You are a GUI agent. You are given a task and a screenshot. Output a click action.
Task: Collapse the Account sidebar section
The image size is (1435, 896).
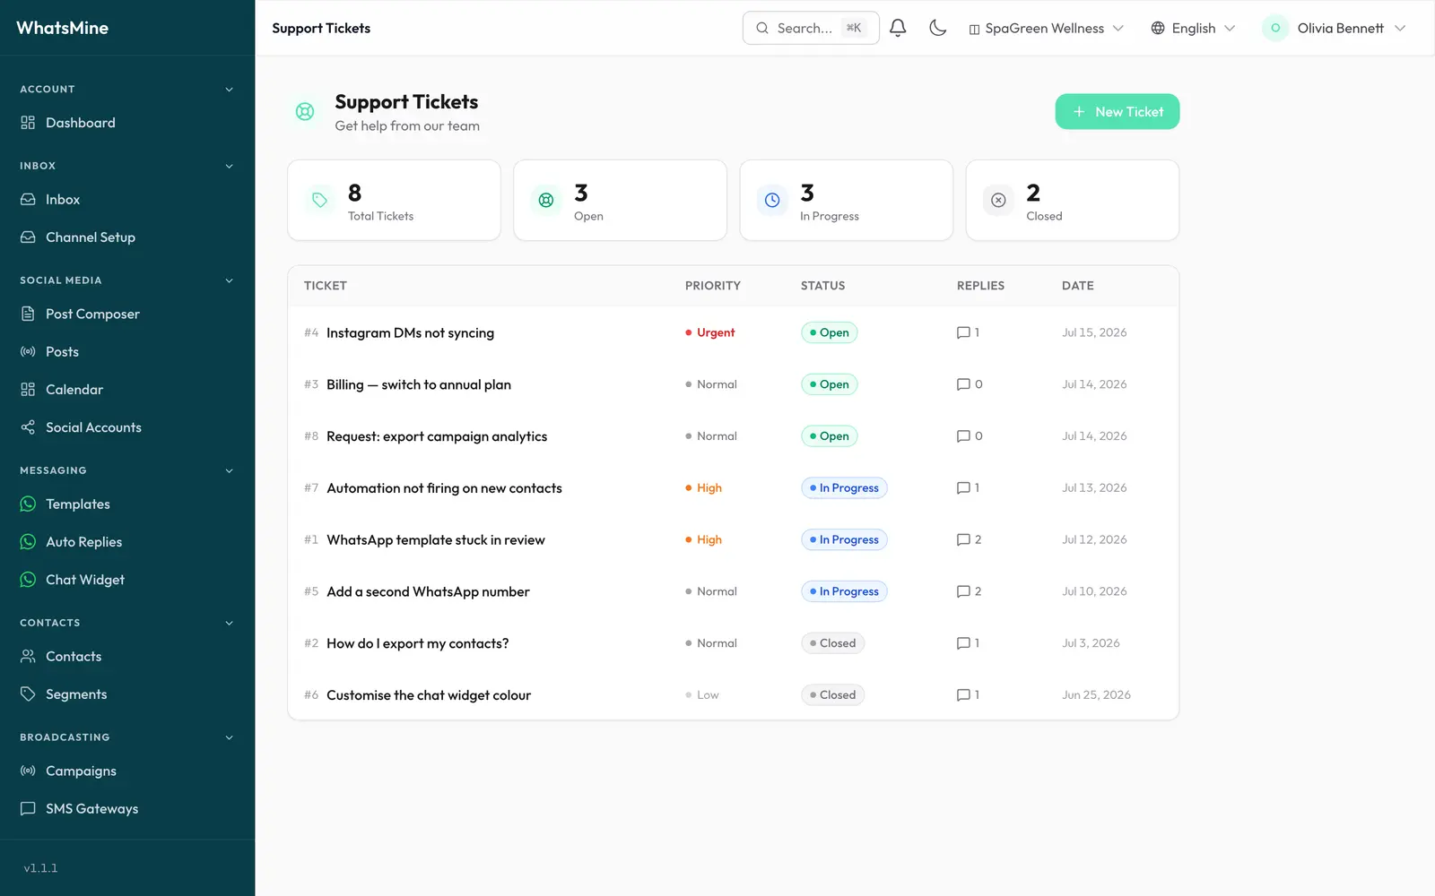click(x=229, y=90)
